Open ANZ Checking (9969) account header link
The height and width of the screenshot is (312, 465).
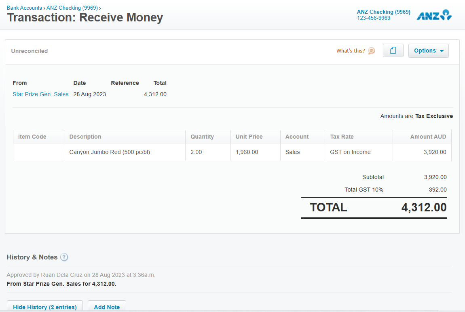coord(383,12)
